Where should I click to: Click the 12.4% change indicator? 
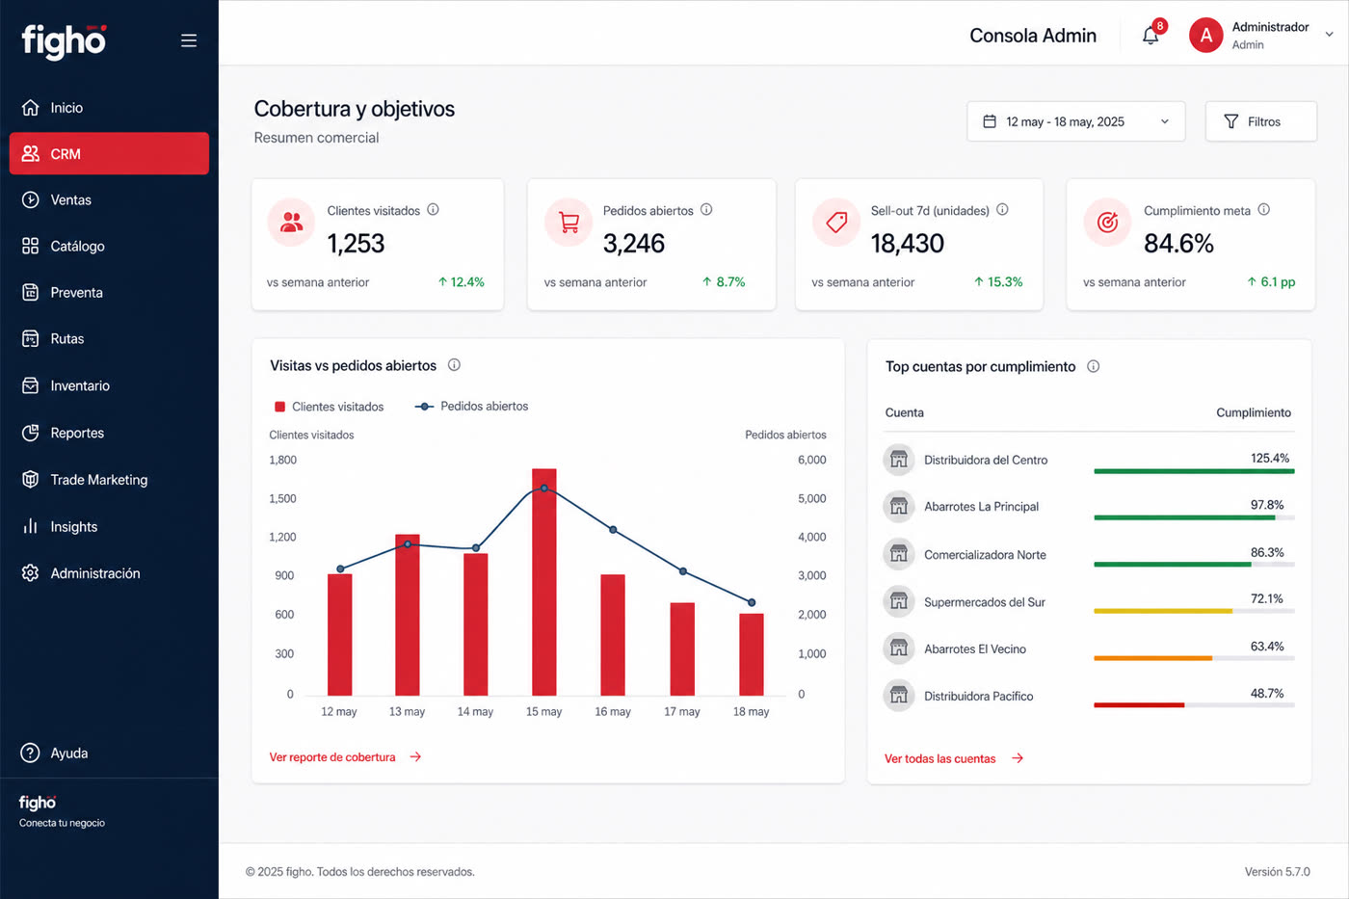pyautogui.click(x=461, y=282)
